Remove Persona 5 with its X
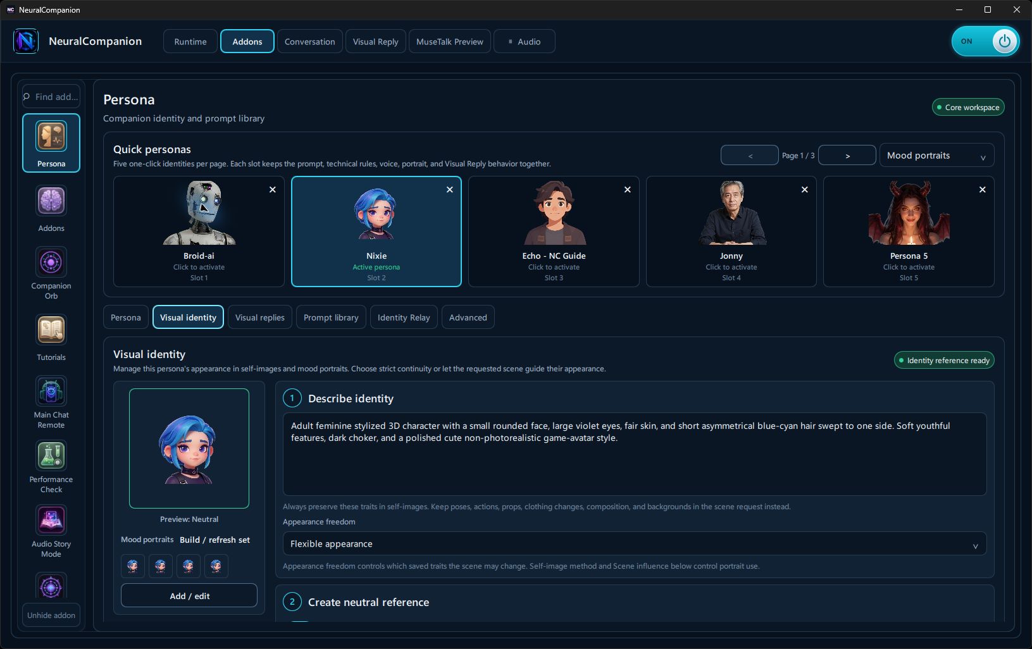Screen dimensions: 1032x649 pyautogui.click(x=983, y=190)
